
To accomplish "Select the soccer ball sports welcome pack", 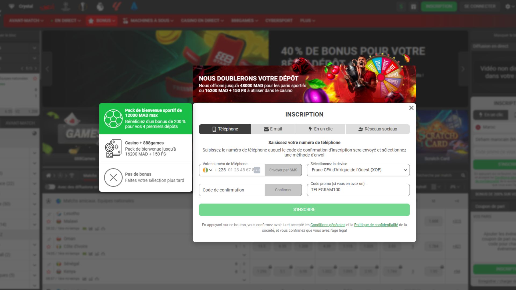I will 113,118.
